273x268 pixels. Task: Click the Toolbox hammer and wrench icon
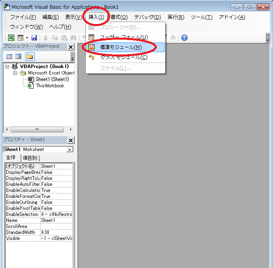(x=173, y=38)
